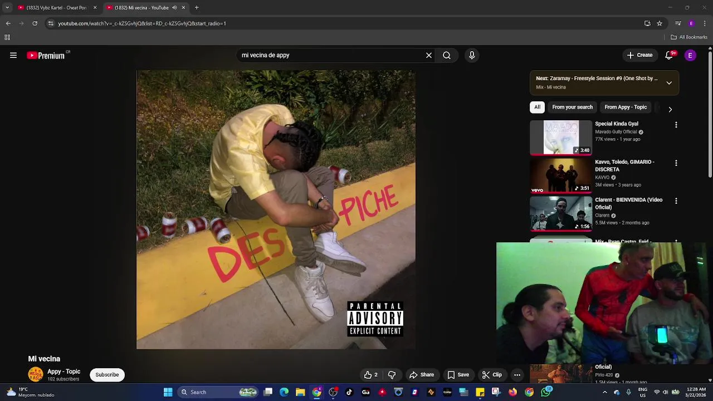Open Mavado Gully Official channel link

(x=616, y=132)
